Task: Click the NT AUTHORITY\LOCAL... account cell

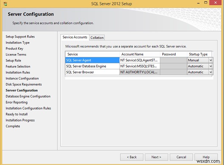Action: [x=140, y=72]
